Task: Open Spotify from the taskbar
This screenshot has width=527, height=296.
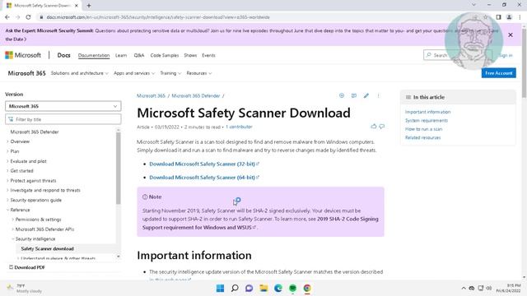Action: coord(293,288)
